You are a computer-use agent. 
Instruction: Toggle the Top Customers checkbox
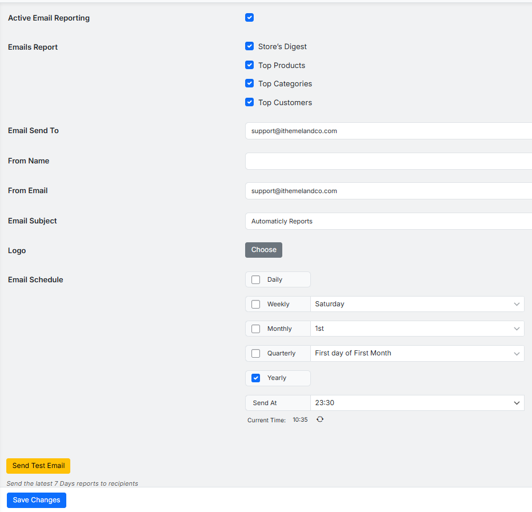(249, 102)
